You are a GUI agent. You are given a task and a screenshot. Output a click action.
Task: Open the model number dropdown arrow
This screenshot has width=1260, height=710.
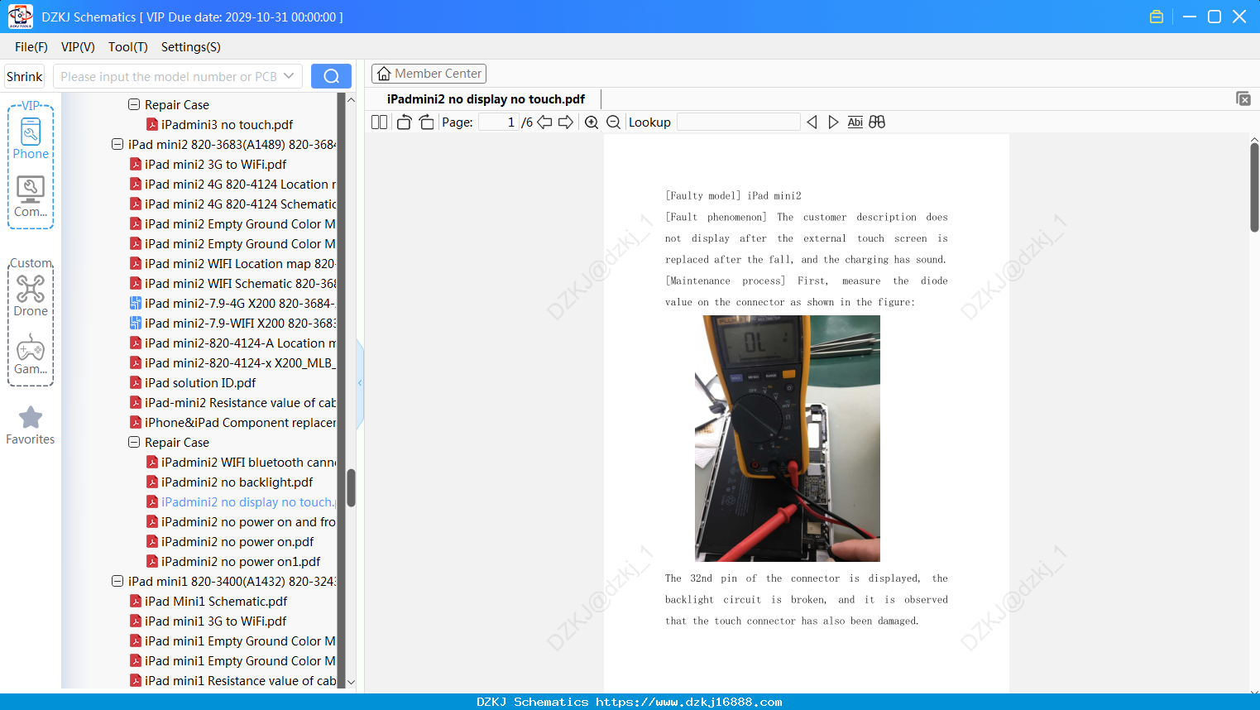(289, 76)
